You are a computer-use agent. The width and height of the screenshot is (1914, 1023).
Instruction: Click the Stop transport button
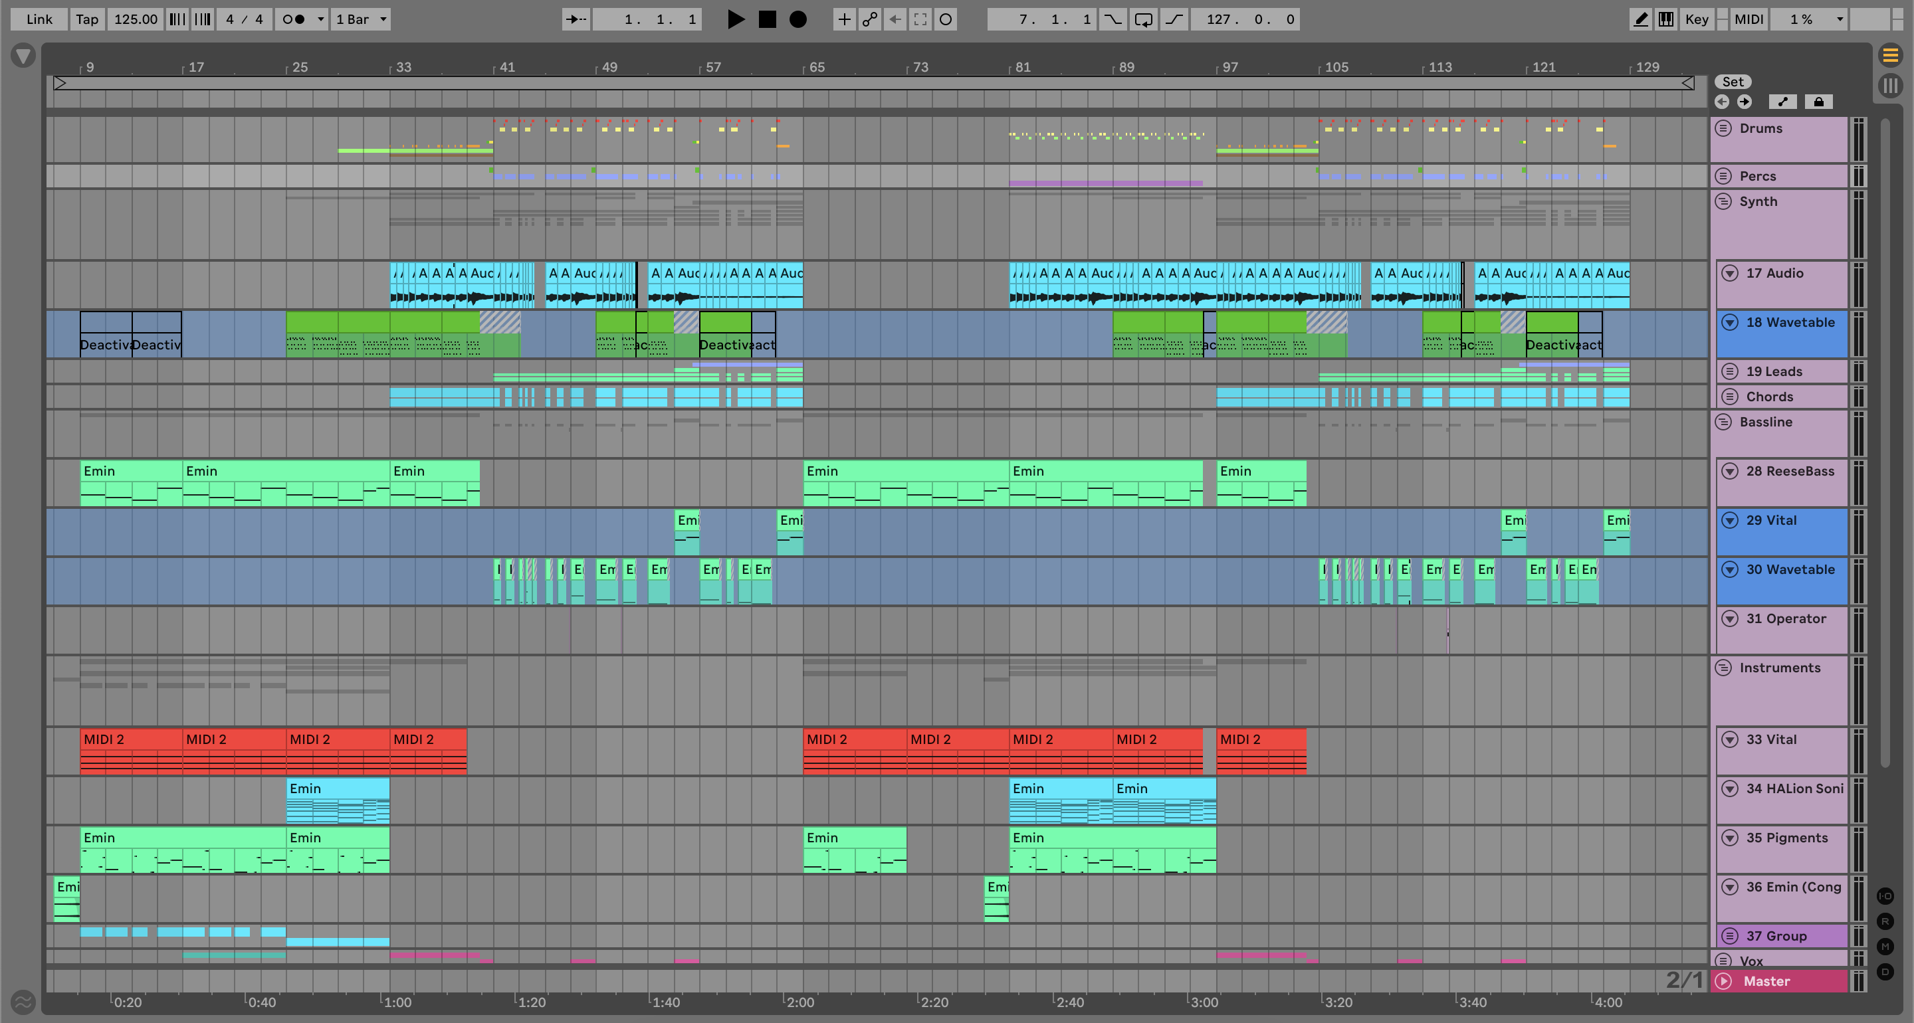pos(767,19)
